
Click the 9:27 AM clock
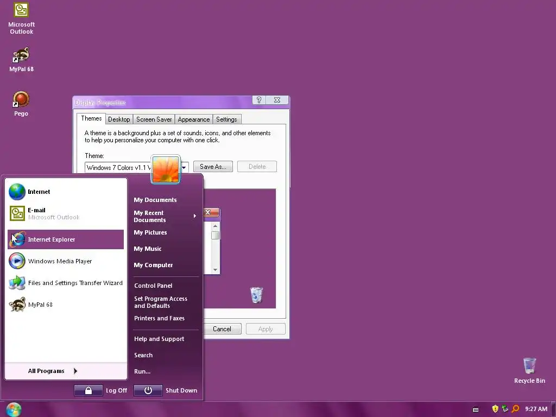(x=536, y=409)
